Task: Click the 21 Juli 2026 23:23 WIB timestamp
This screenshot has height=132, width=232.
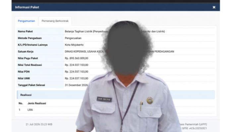Action: tap(39, 124)
